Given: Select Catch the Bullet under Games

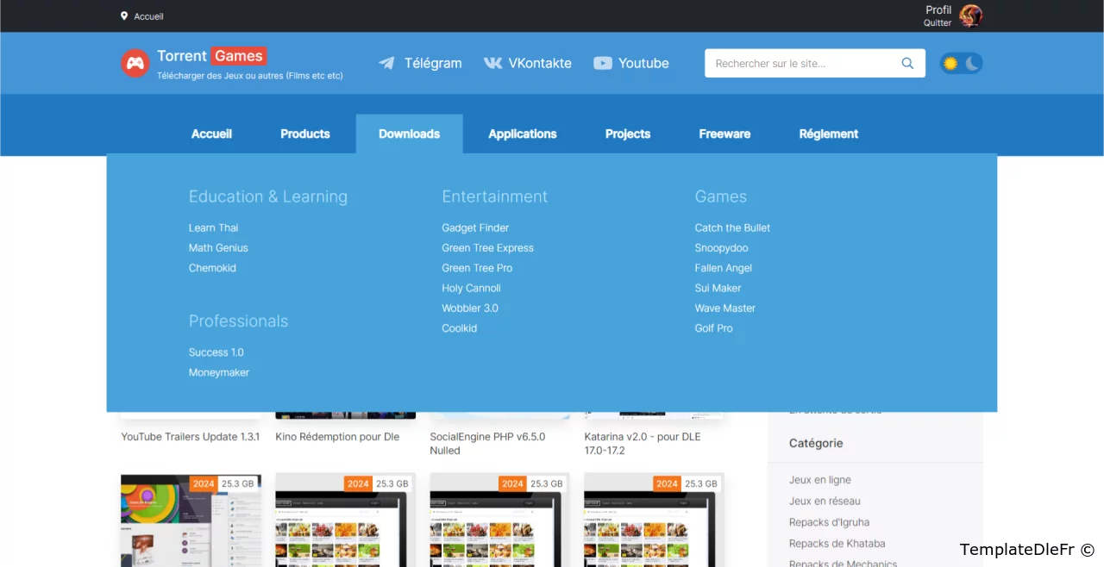Looking at the screenshot, I should 732,227.
